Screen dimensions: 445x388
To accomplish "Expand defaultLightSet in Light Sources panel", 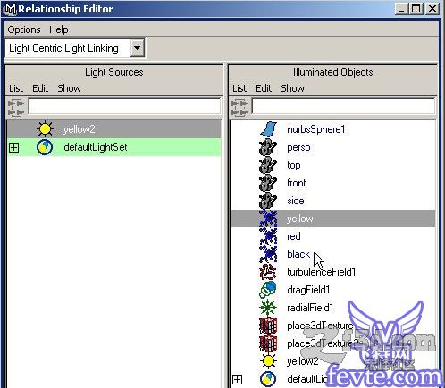I will coord(13,147).
